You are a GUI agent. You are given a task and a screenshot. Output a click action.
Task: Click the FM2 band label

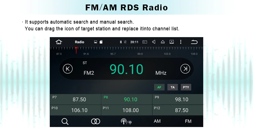tap(89, 73)
